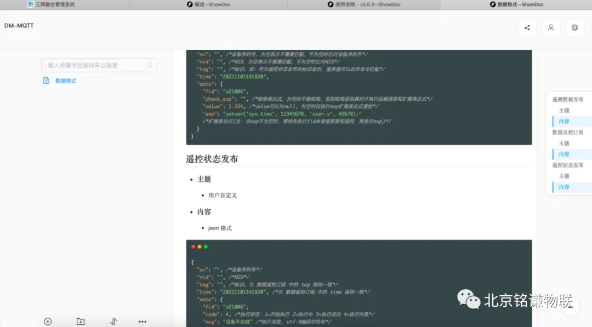Screen dimensions: 592x327
Task: Select the 数据格式--ShowDoc browser tab
Action: click(516, 4)
